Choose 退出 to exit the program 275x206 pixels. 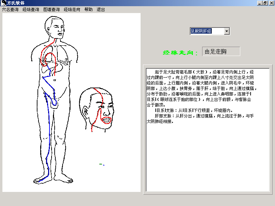click(101, 10)
